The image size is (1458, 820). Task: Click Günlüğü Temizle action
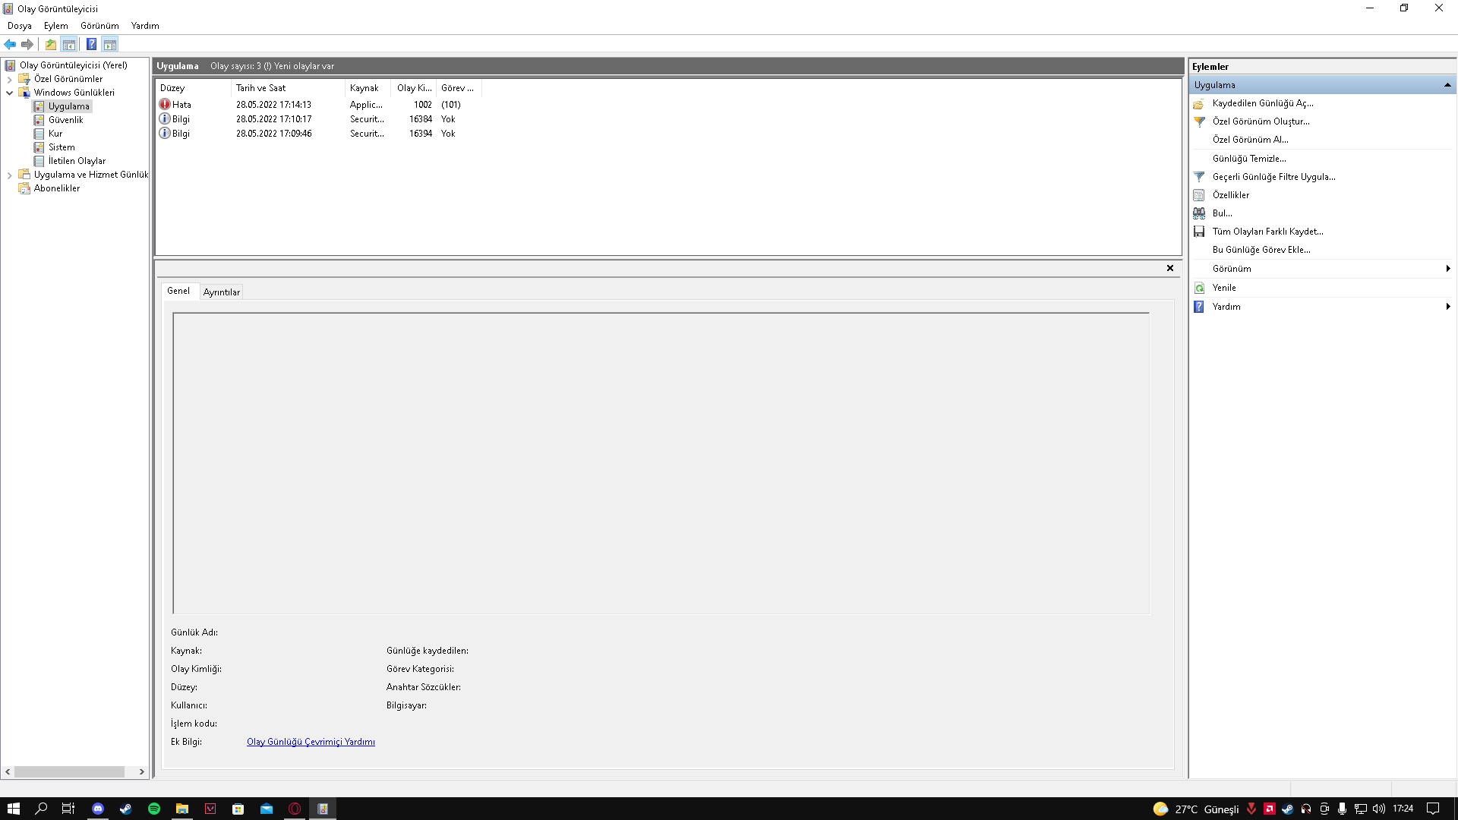(1248, 159)
